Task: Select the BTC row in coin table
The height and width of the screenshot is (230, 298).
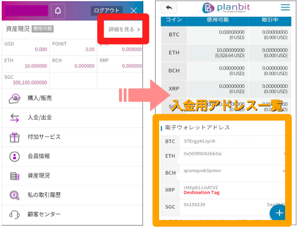Action: click(226, 35)
